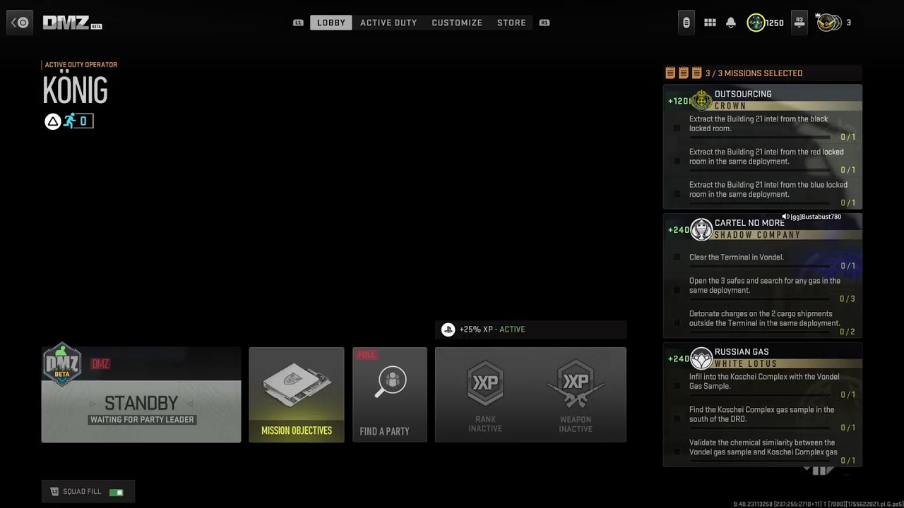Click the Open 3 safes 0 / 3 counter
This screenshot has width=904, height=508.
(x=847, y=299)
